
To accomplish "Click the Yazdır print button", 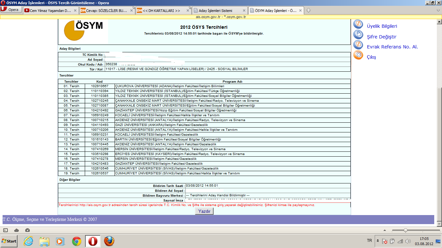I will tap(204, 212).
